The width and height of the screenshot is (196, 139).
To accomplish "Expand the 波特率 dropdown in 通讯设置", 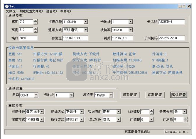I will click(111, 95).
